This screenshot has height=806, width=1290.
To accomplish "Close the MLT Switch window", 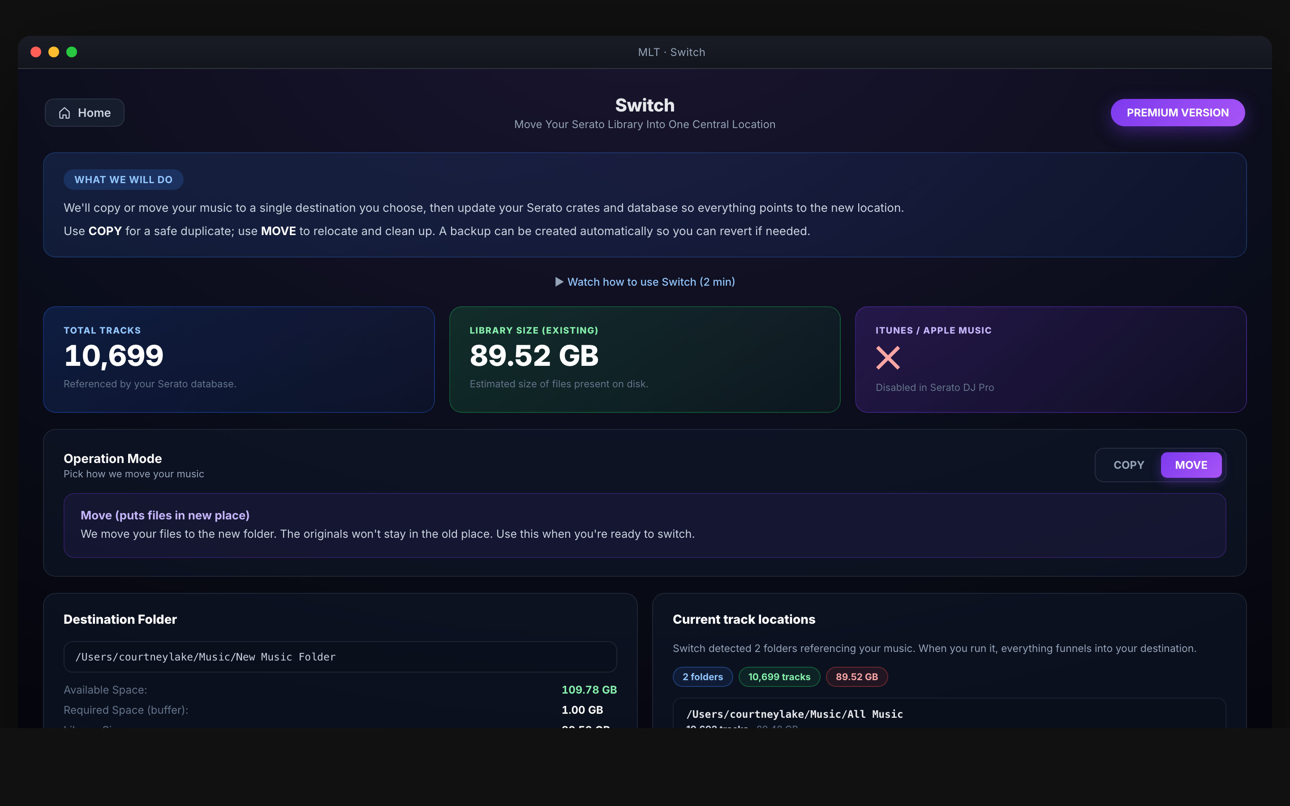I will 36,51.
